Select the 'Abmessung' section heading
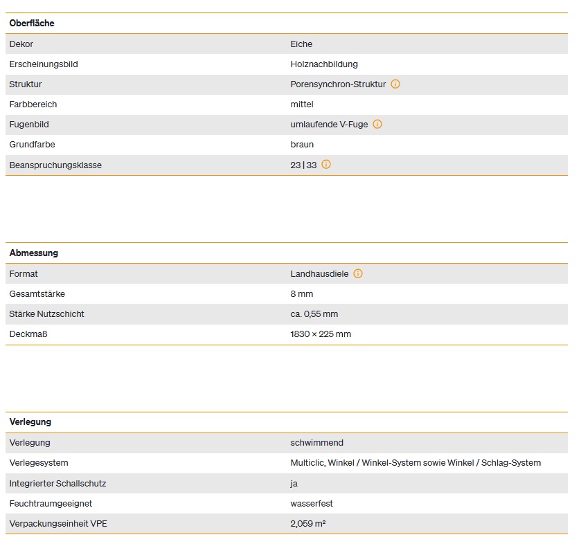This screenshot has width=581, height=546. [x=34, y=253]
